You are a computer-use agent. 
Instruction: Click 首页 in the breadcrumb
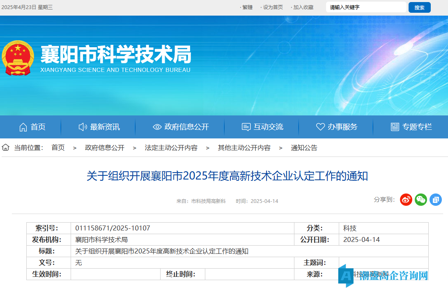[x=58, y=148]
